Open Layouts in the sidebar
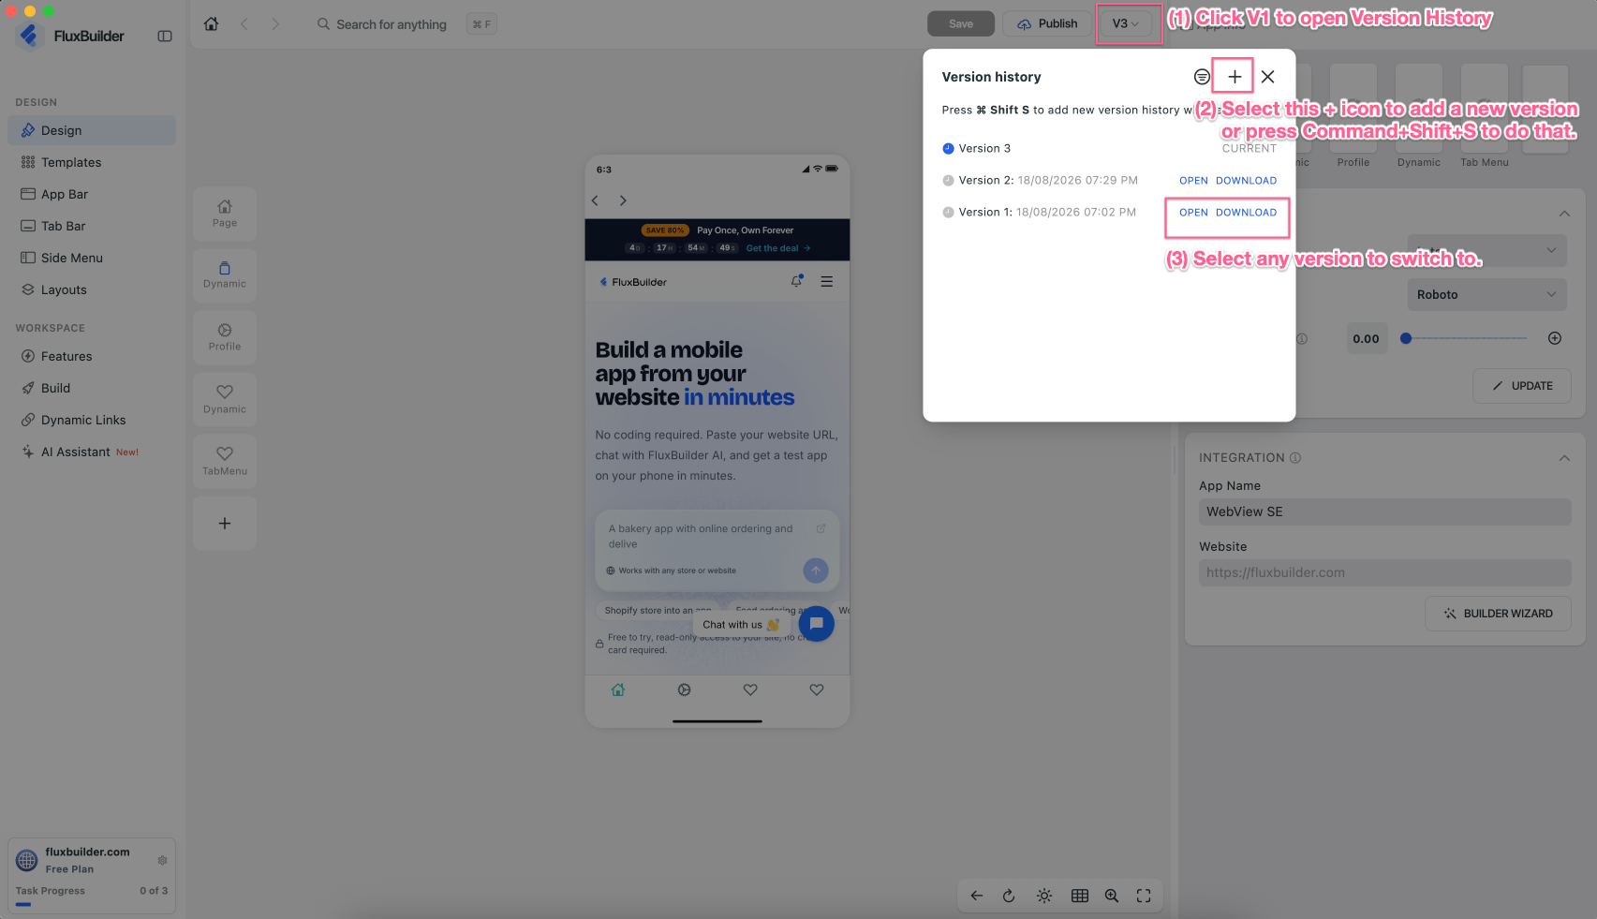 [92, 289]
